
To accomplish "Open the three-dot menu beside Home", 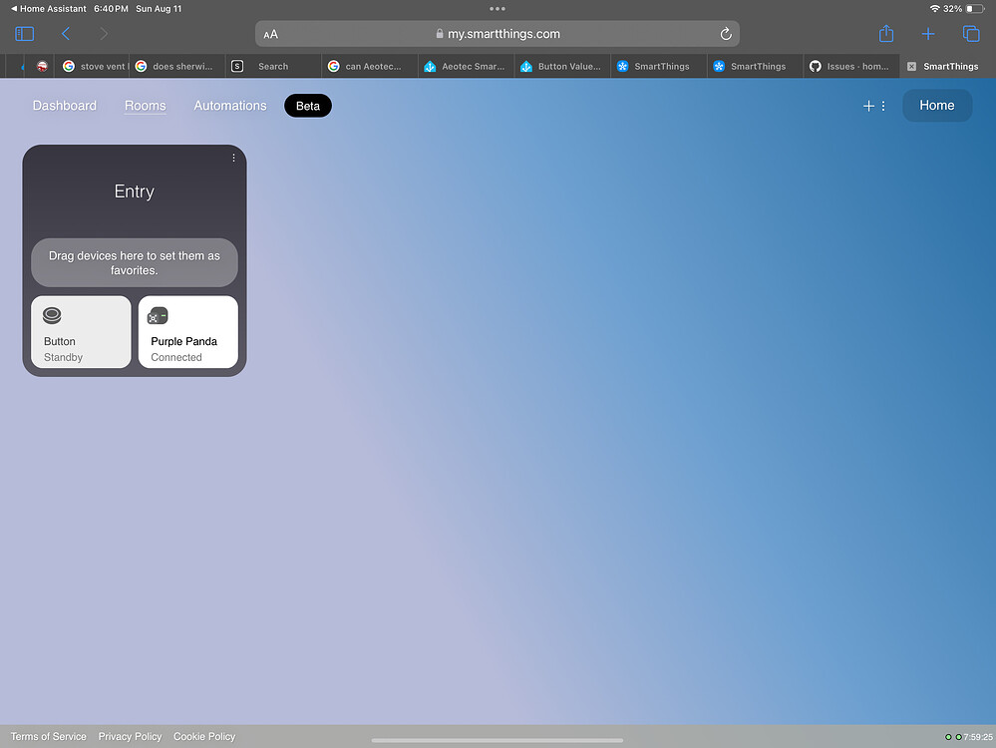I will point(883,105).
